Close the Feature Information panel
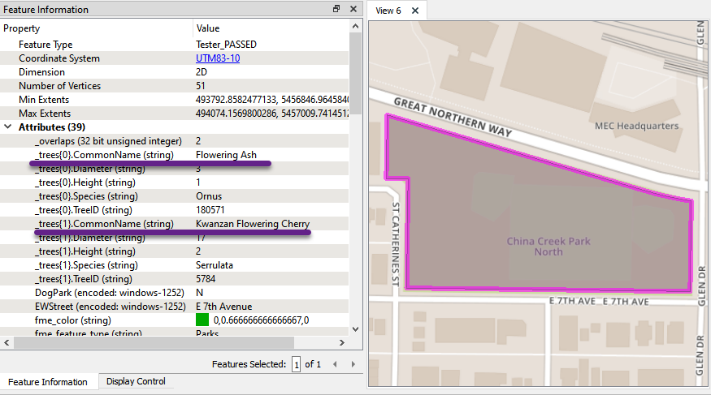Viewport: 711px width, 395px height. [x=353, y=9]
